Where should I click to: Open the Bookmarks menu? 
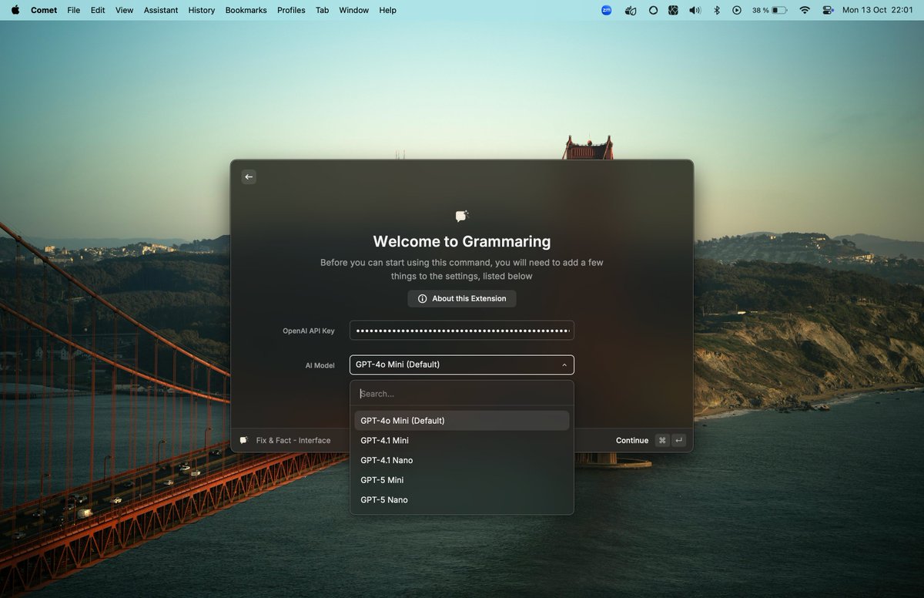click(x=246, y=10)
